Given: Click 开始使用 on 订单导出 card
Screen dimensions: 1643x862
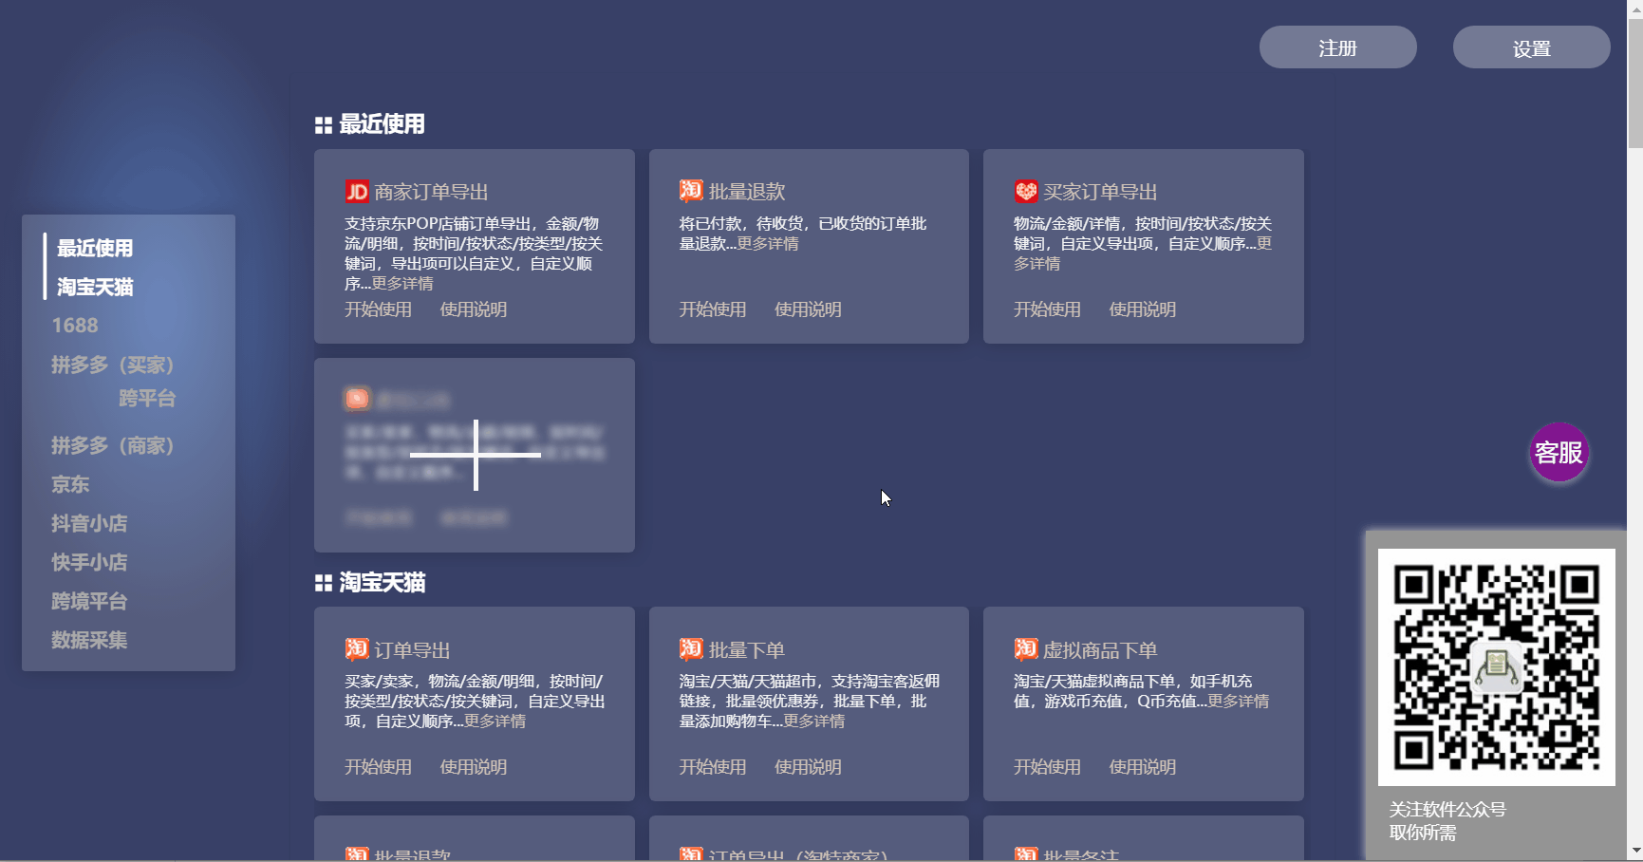Looking at the screenshot, I should [378, 767].
